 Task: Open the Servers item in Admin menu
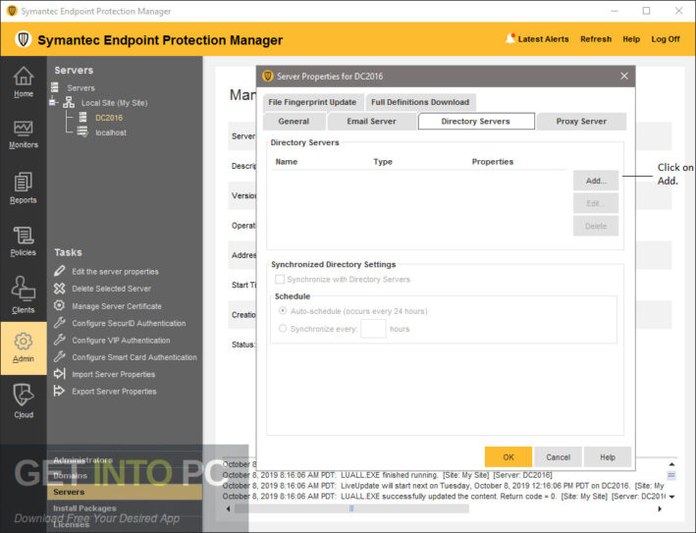tap(125, 492)
